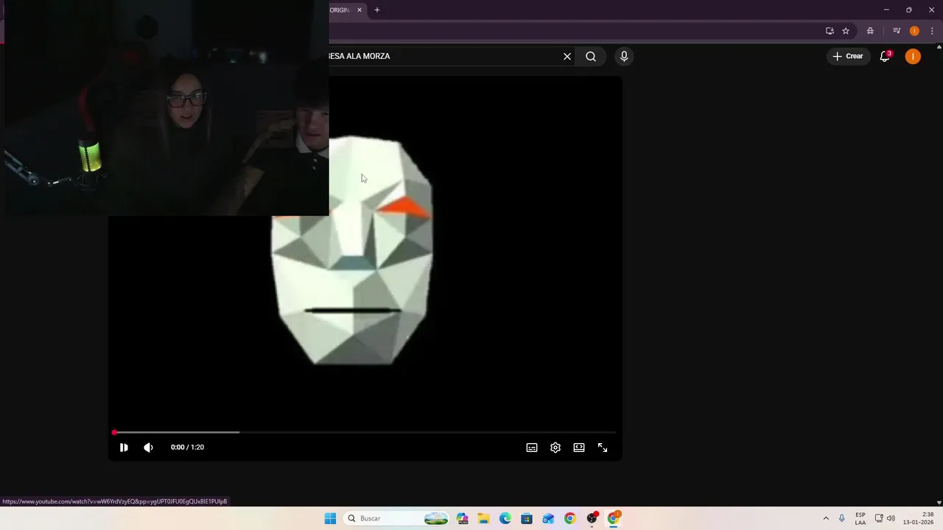Seek along the red video progress bar

365,433
